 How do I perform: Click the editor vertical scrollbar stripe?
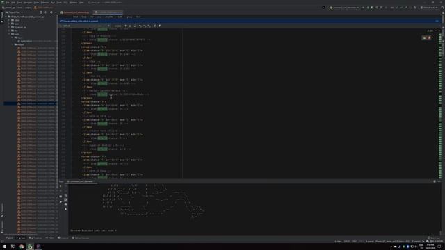(440, 104)
